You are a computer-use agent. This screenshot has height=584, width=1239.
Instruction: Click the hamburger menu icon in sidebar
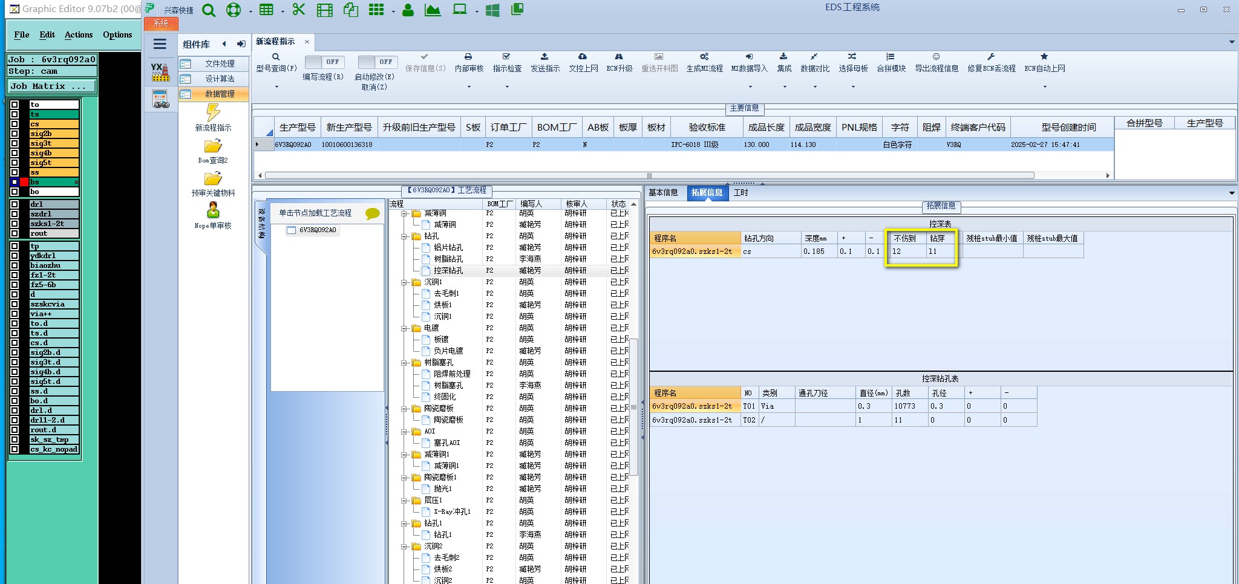pos(160,44)
